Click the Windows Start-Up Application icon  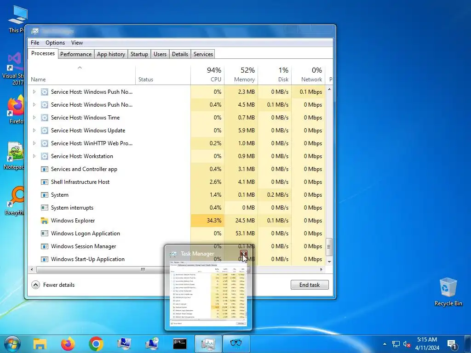tap(45, 259)
